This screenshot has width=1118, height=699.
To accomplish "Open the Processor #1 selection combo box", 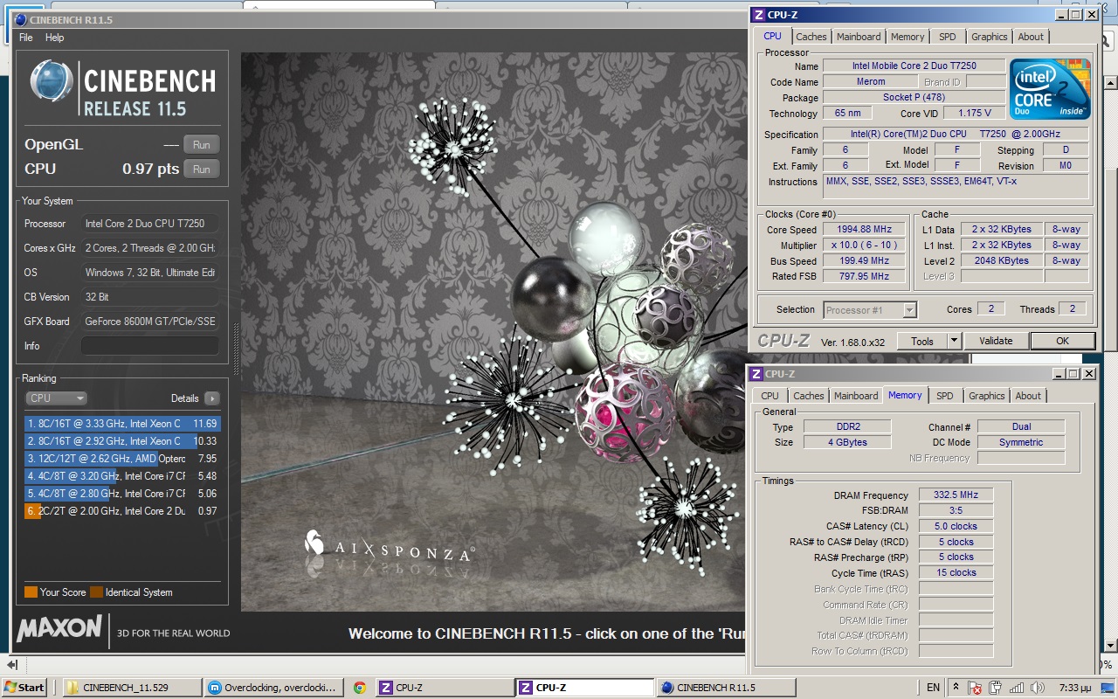I will 870,309.
